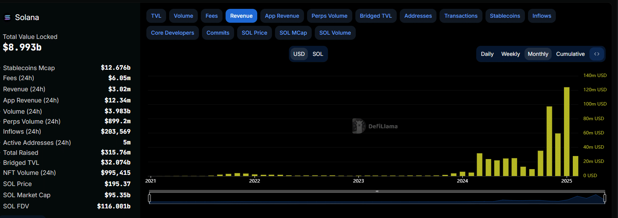Switch to the Daily interval tab
The image size is (618, 218).
(487, 54)
